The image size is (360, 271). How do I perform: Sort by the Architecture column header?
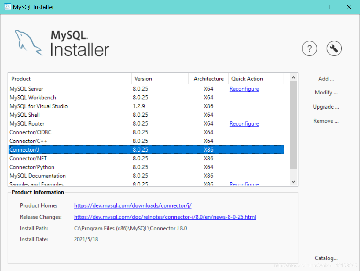point(208,79)
